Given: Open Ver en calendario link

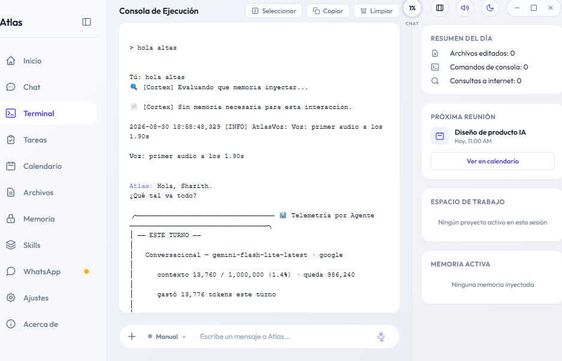Looking at the screenshot, I should [x=492, y=161].
